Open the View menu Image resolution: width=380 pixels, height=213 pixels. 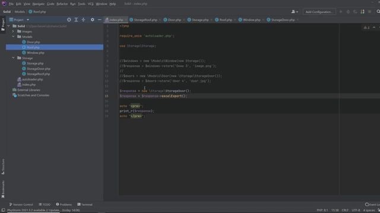point(27,4)
